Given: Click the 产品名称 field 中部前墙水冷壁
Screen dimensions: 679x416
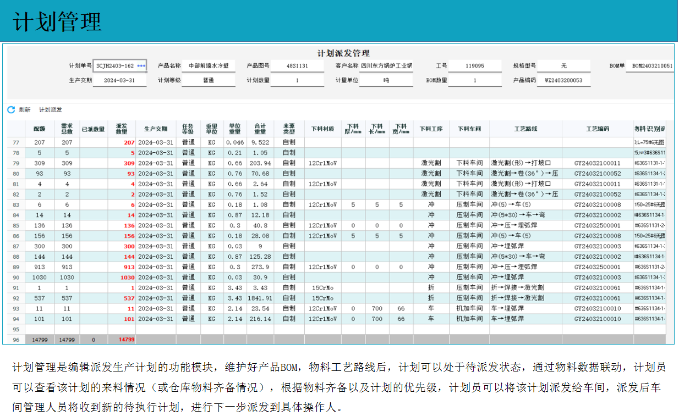Looking at the screenshot, I should click(209, 65).
